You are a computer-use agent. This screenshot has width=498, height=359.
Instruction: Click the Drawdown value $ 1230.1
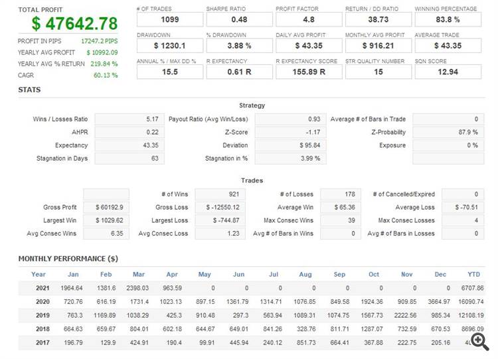coord(170,46)
